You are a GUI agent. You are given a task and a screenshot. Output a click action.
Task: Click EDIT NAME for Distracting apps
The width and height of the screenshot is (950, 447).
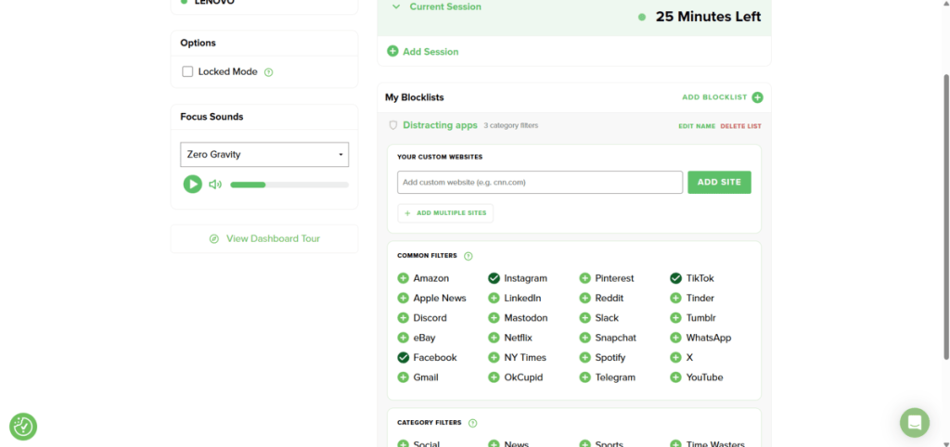[697, 126]
